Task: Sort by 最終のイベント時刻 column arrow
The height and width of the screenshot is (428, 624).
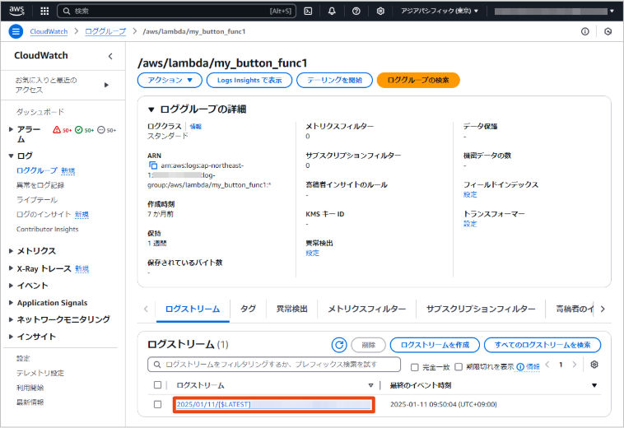Action: 594,385
